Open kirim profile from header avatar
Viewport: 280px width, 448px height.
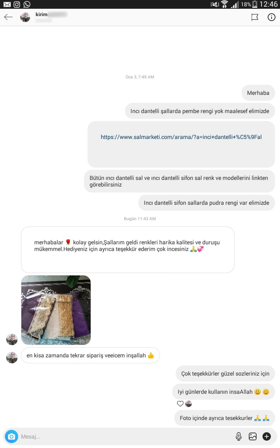point(25,17)
